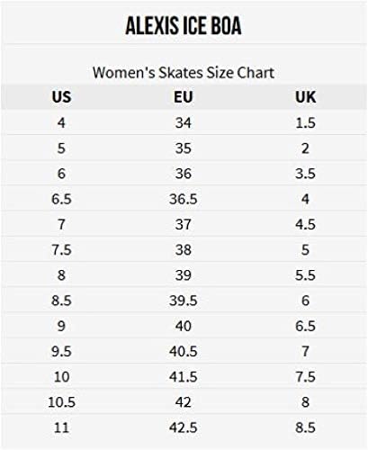Select UK size 8.5 in last row
368x450 pixels.
tap(305, 427)
